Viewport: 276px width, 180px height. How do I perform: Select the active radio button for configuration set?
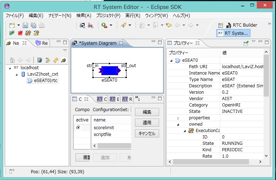coord(79,127)
